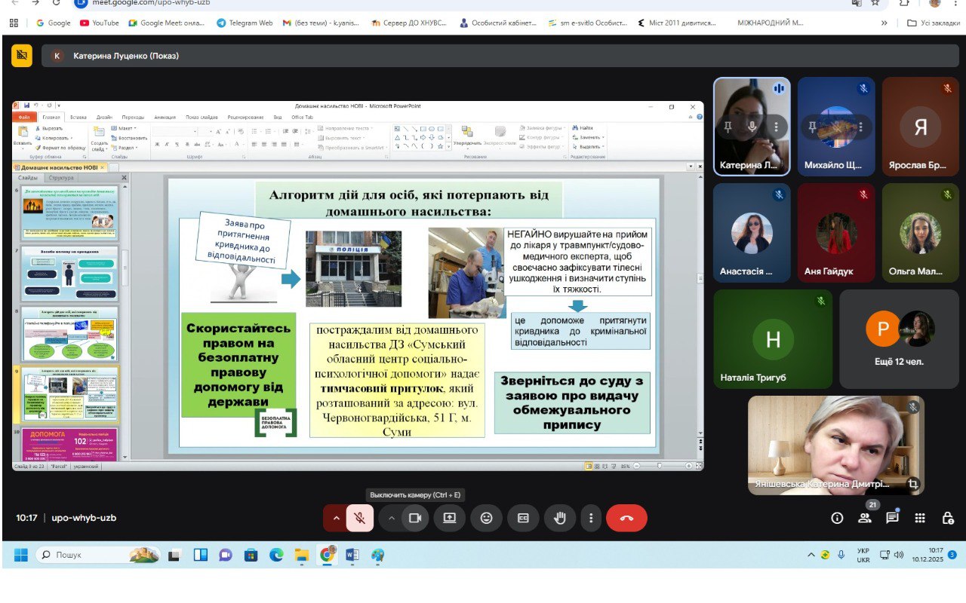Open the meeting details info icon
The height and width of the screenshot is (603, 966).
click(837, 518)
